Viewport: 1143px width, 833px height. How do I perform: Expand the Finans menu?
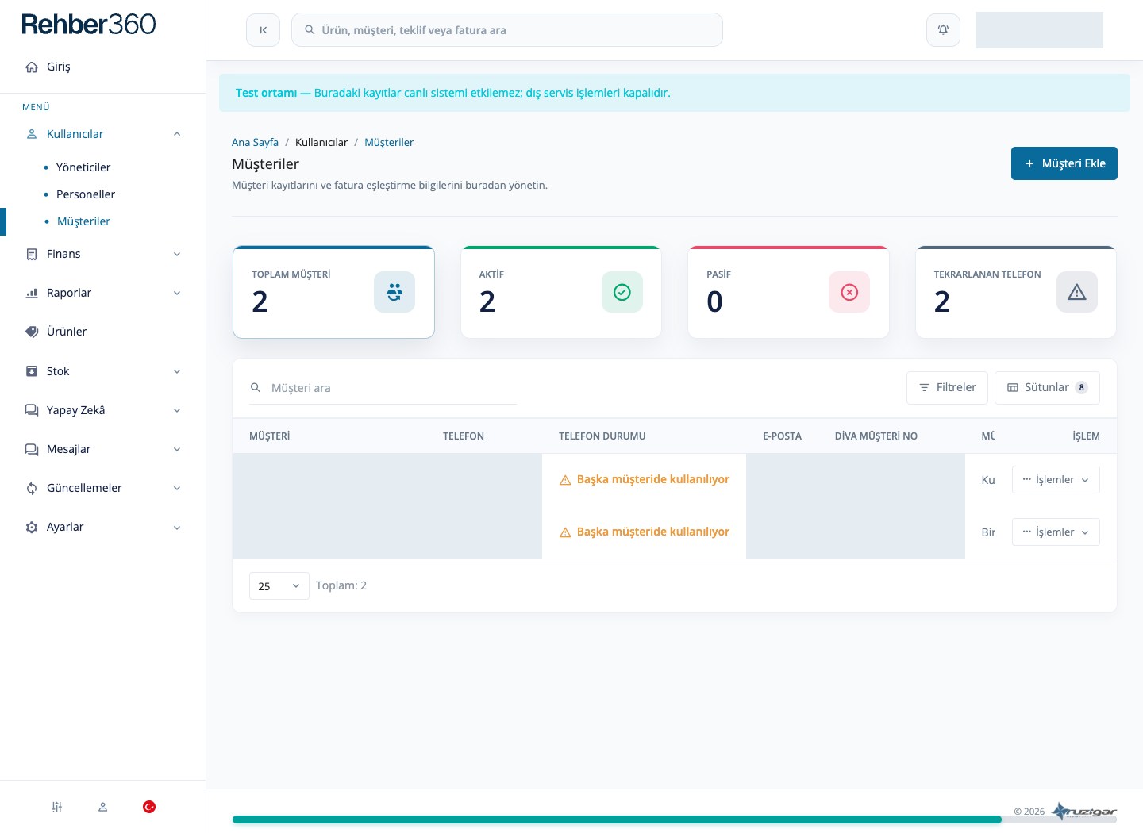tap(102, 254)
